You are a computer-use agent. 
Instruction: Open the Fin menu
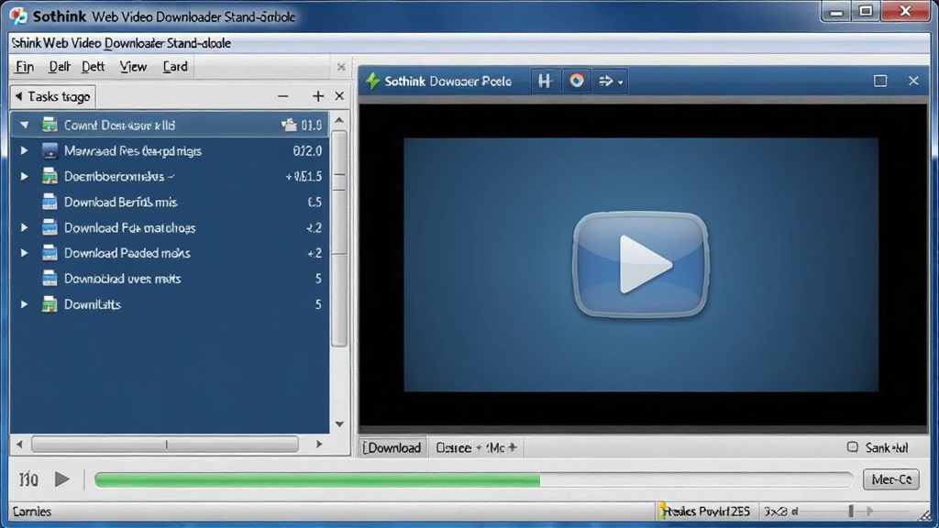point(25,66)
